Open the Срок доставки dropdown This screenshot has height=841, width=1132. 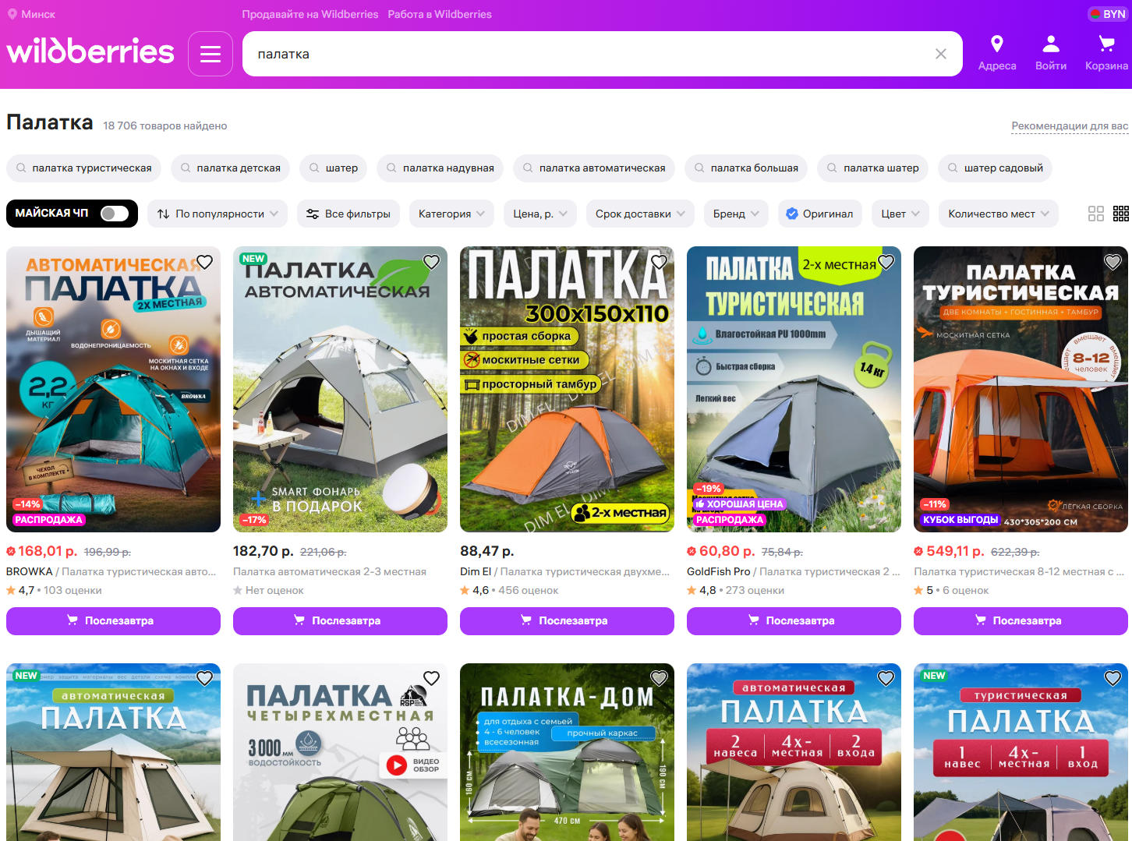[x=640, y=214]
